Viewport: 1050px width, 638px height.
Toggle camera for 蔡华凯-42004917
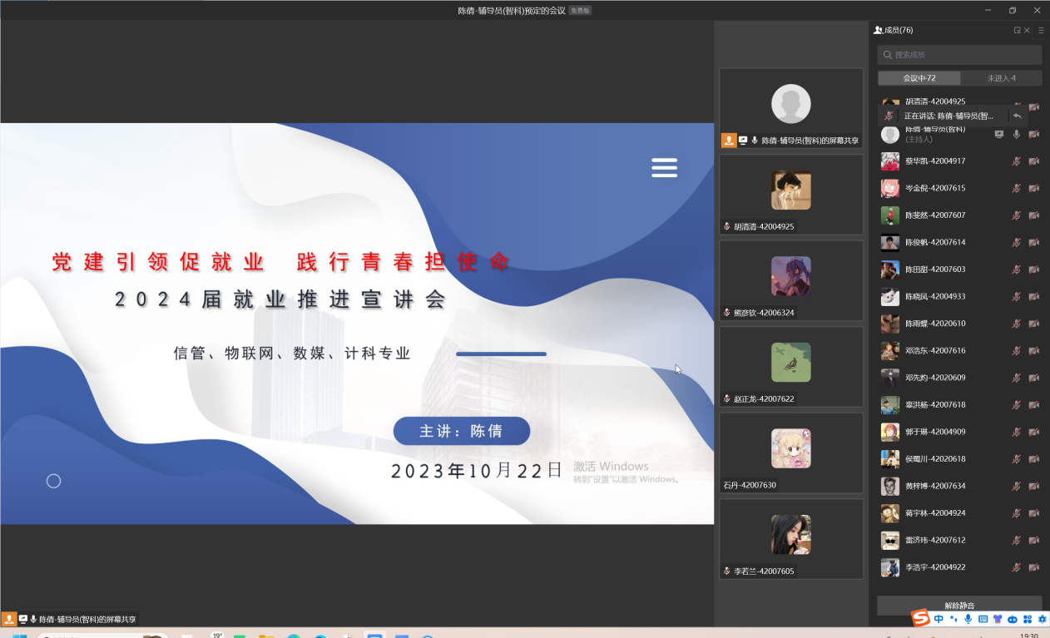[x=1033, y=161]
